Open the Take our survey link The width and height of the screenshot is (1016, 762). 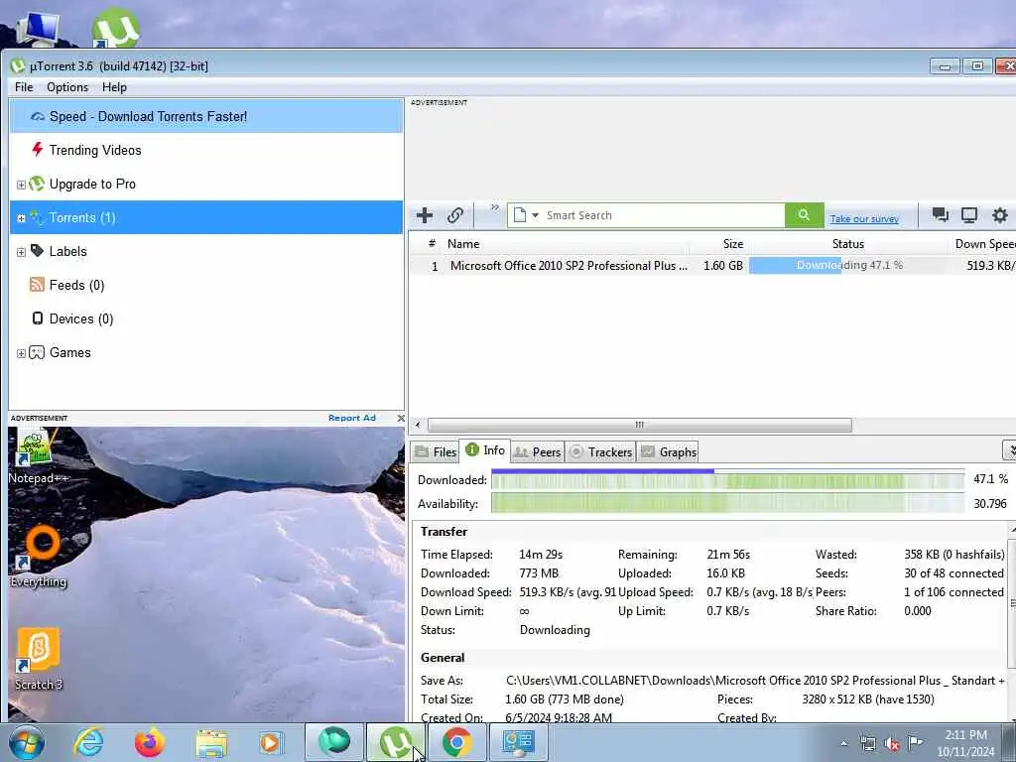coord(864,219)
